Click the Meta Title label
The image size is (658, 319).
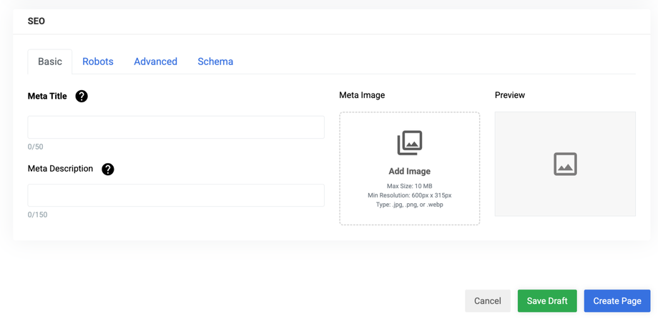coord(47,97)
